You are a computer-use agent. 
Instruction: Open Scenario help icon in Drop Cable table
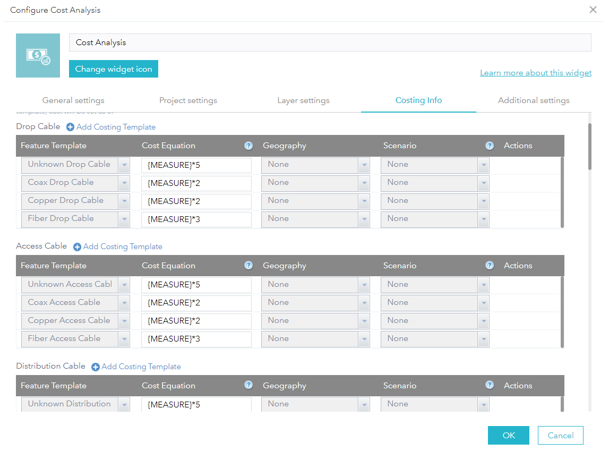coord(490,146)
